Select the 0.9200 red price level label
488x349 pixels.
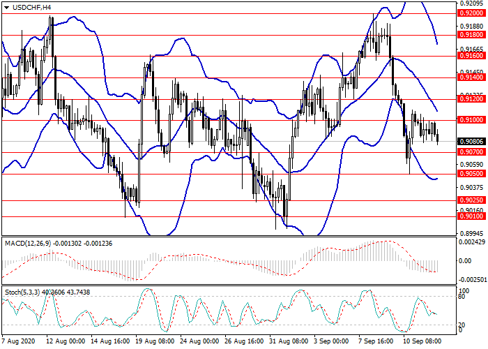466,13
